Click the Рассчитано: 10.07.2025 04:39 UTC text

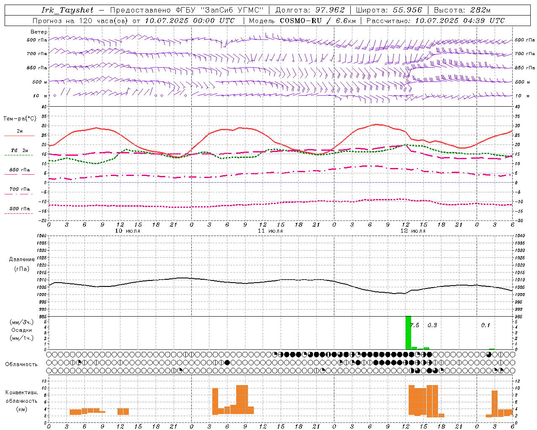[435, 21]
